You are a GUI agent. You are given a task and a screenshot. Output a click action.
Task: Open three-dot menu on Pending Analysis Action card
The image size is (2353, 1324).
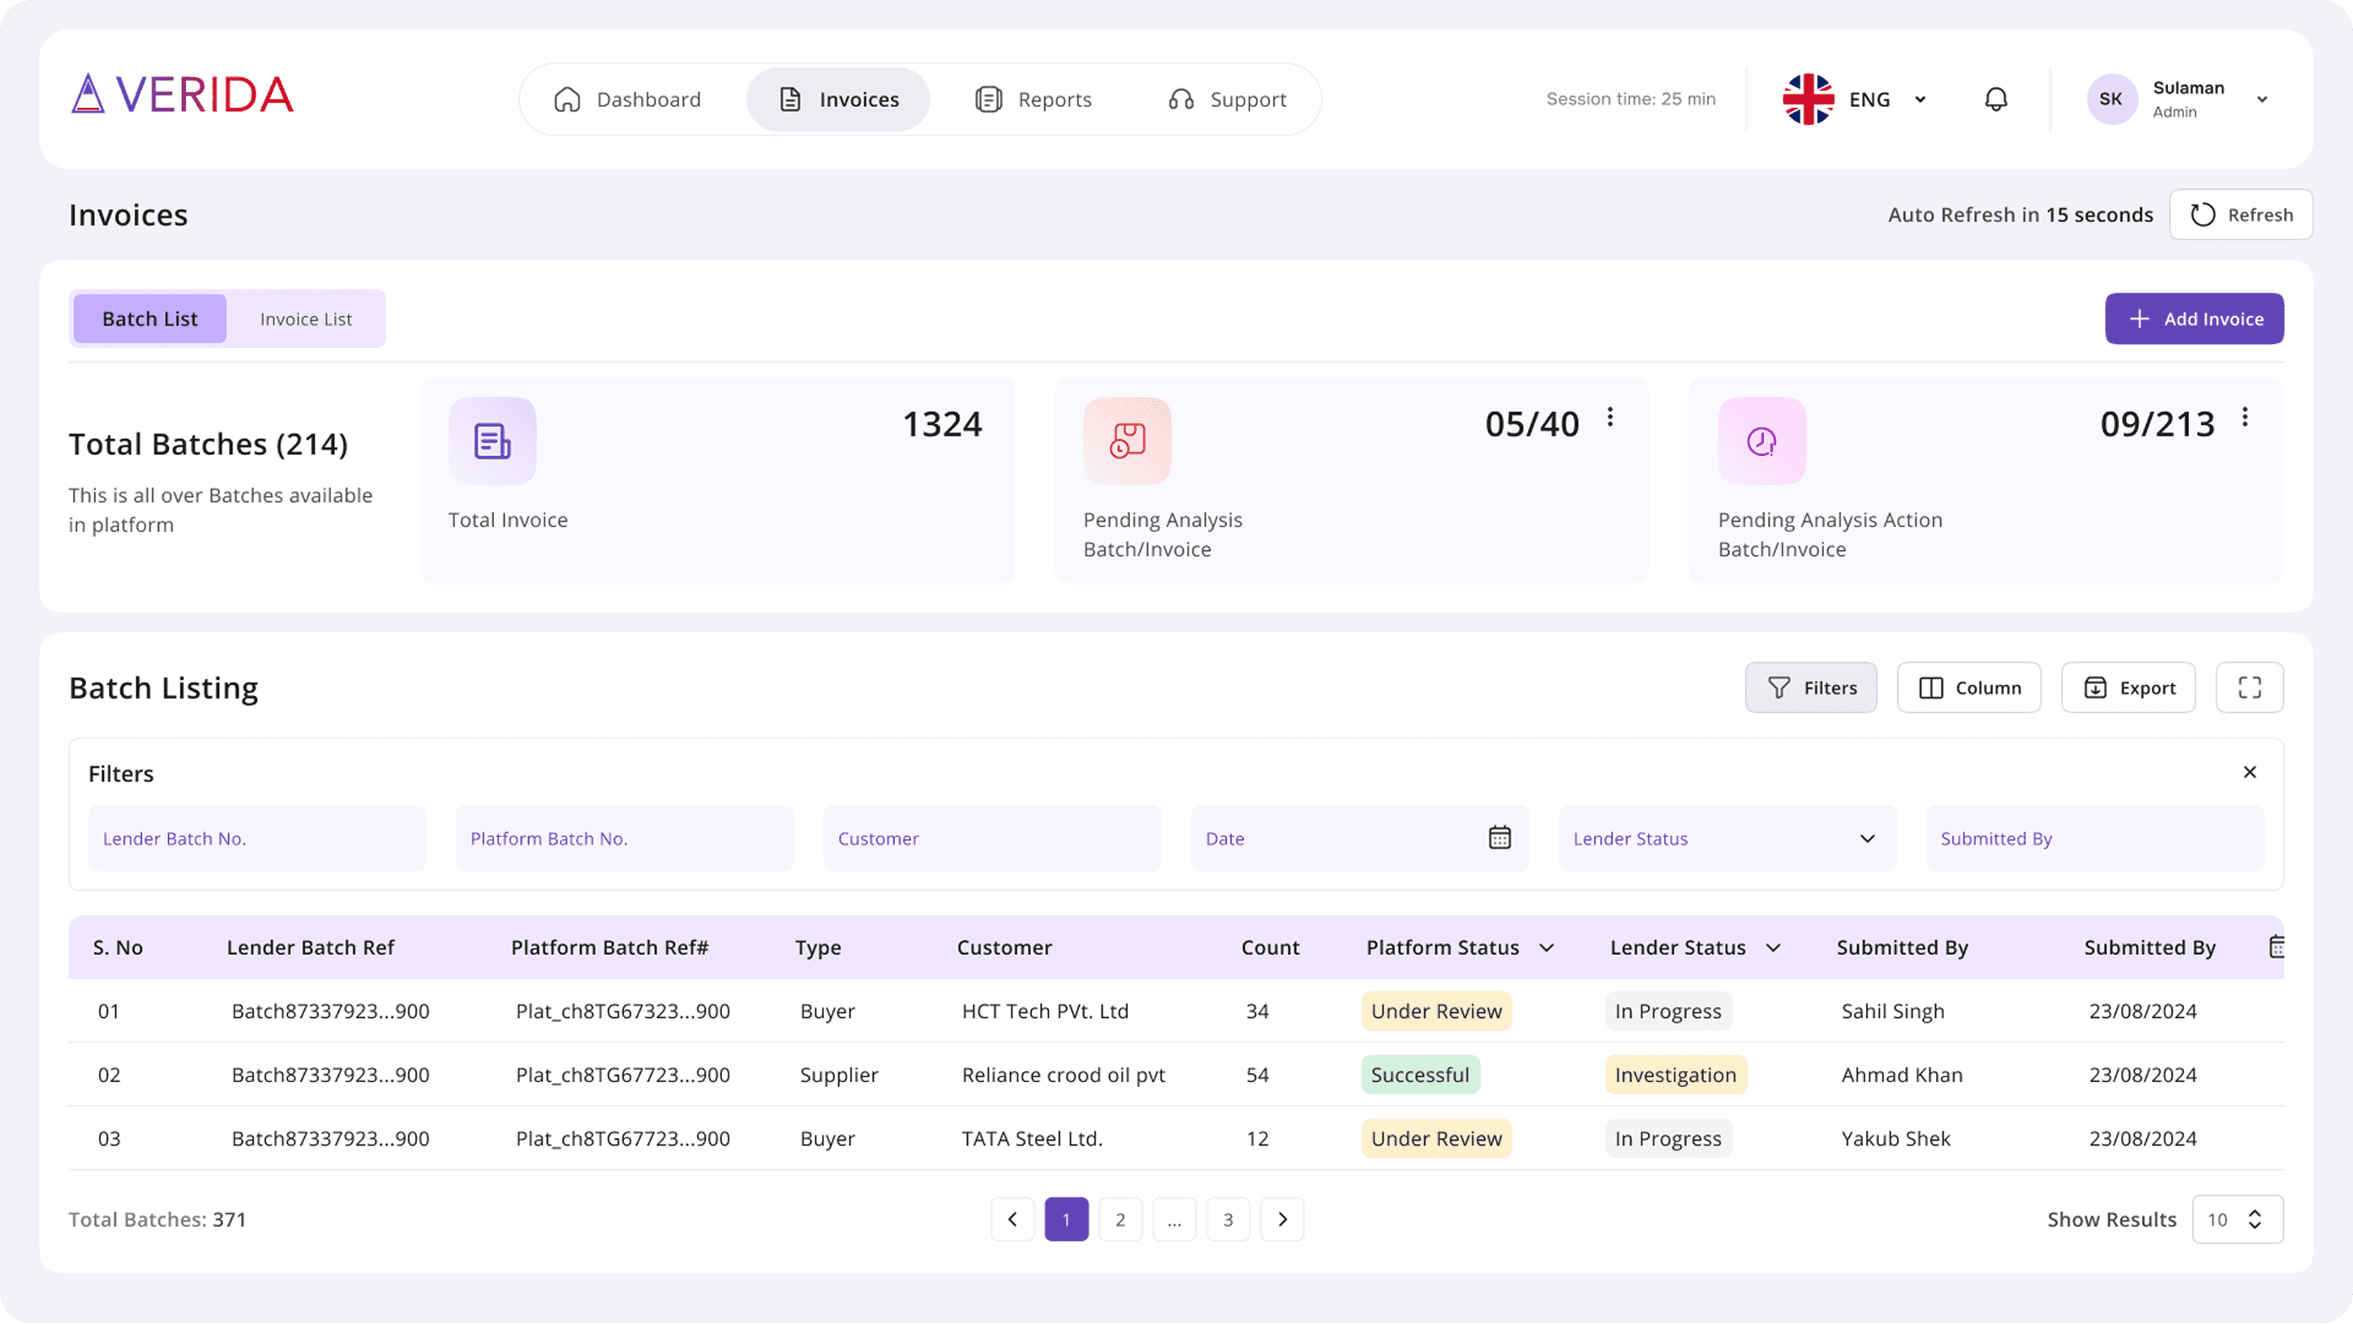coord(2244,417)
